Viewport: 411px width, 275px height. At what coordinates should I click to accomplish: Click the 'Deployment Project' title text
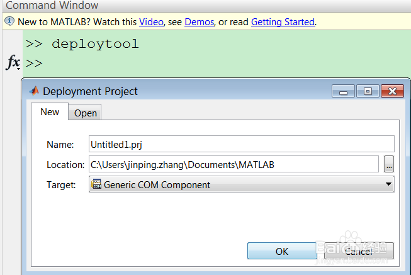click(x=90, y=91)
